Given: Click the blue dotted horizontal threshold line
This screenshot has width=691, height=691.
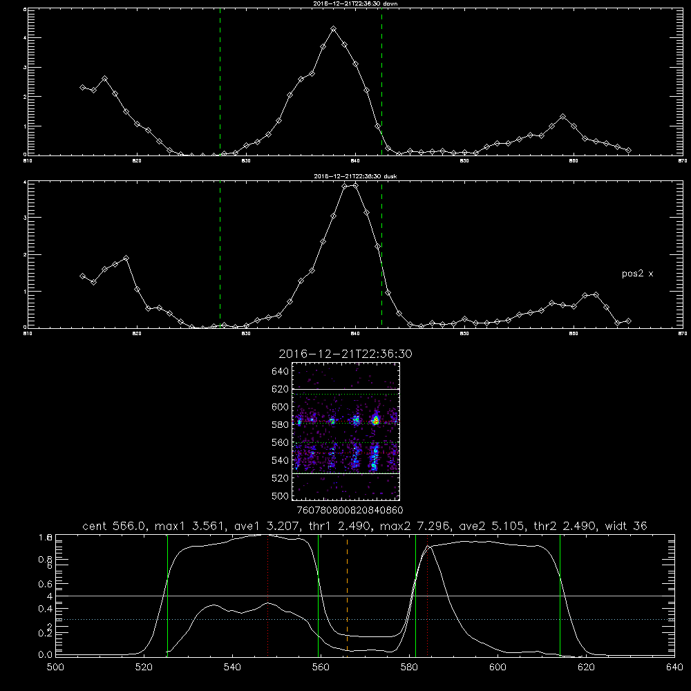Looking at the screenshot, I should coord(365,620).
